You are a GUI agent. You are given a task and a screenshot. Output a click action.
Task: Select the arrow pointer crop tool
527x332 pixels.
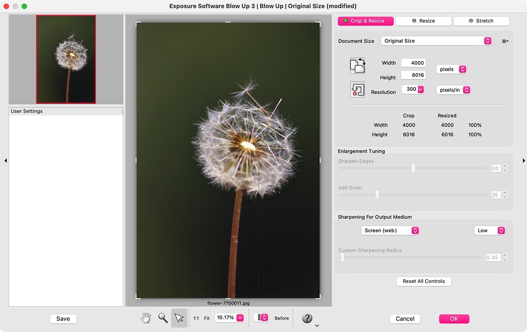click(179, 318)
